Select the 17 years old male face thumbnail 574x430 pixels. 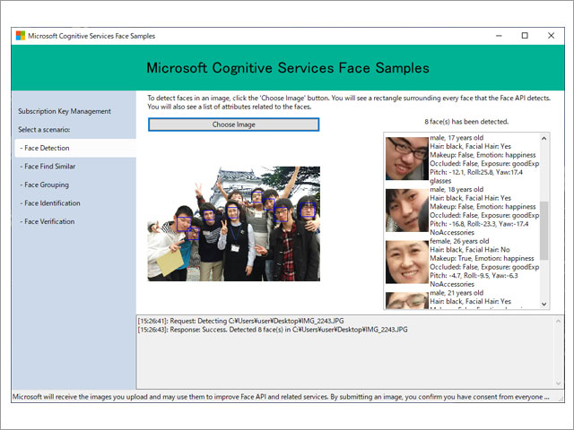coord(406,159)
